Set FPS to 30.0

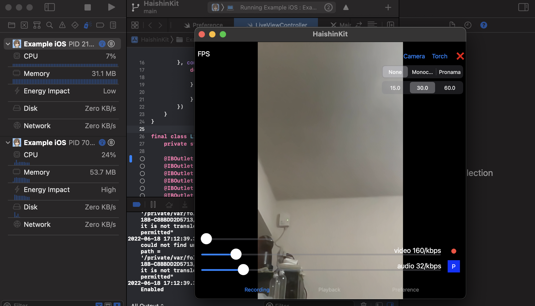pyautogui.click(x=422, y=88)
